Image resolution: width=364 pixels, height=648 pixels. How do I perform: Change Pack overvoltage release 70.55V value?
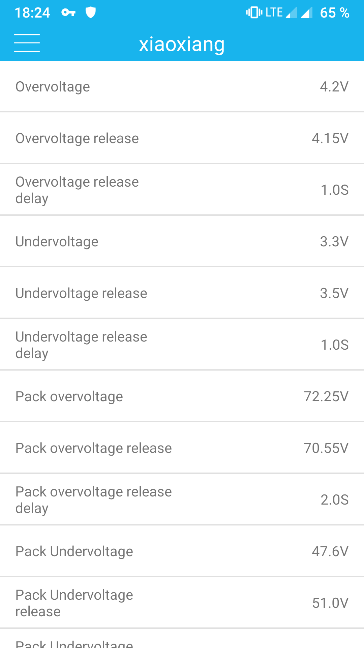coord(326,448)
